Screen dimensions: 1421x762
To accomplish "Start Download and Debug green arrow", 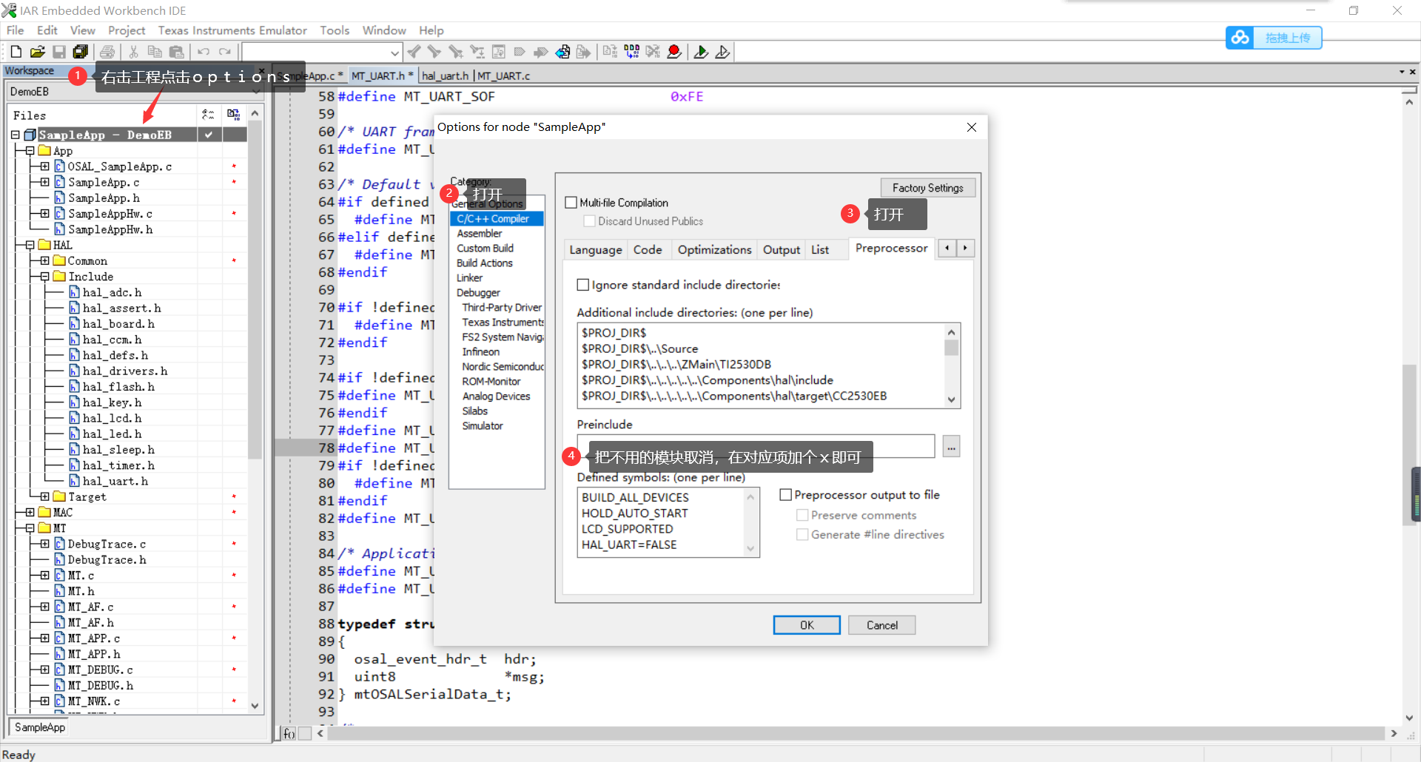I will [701, 52].
